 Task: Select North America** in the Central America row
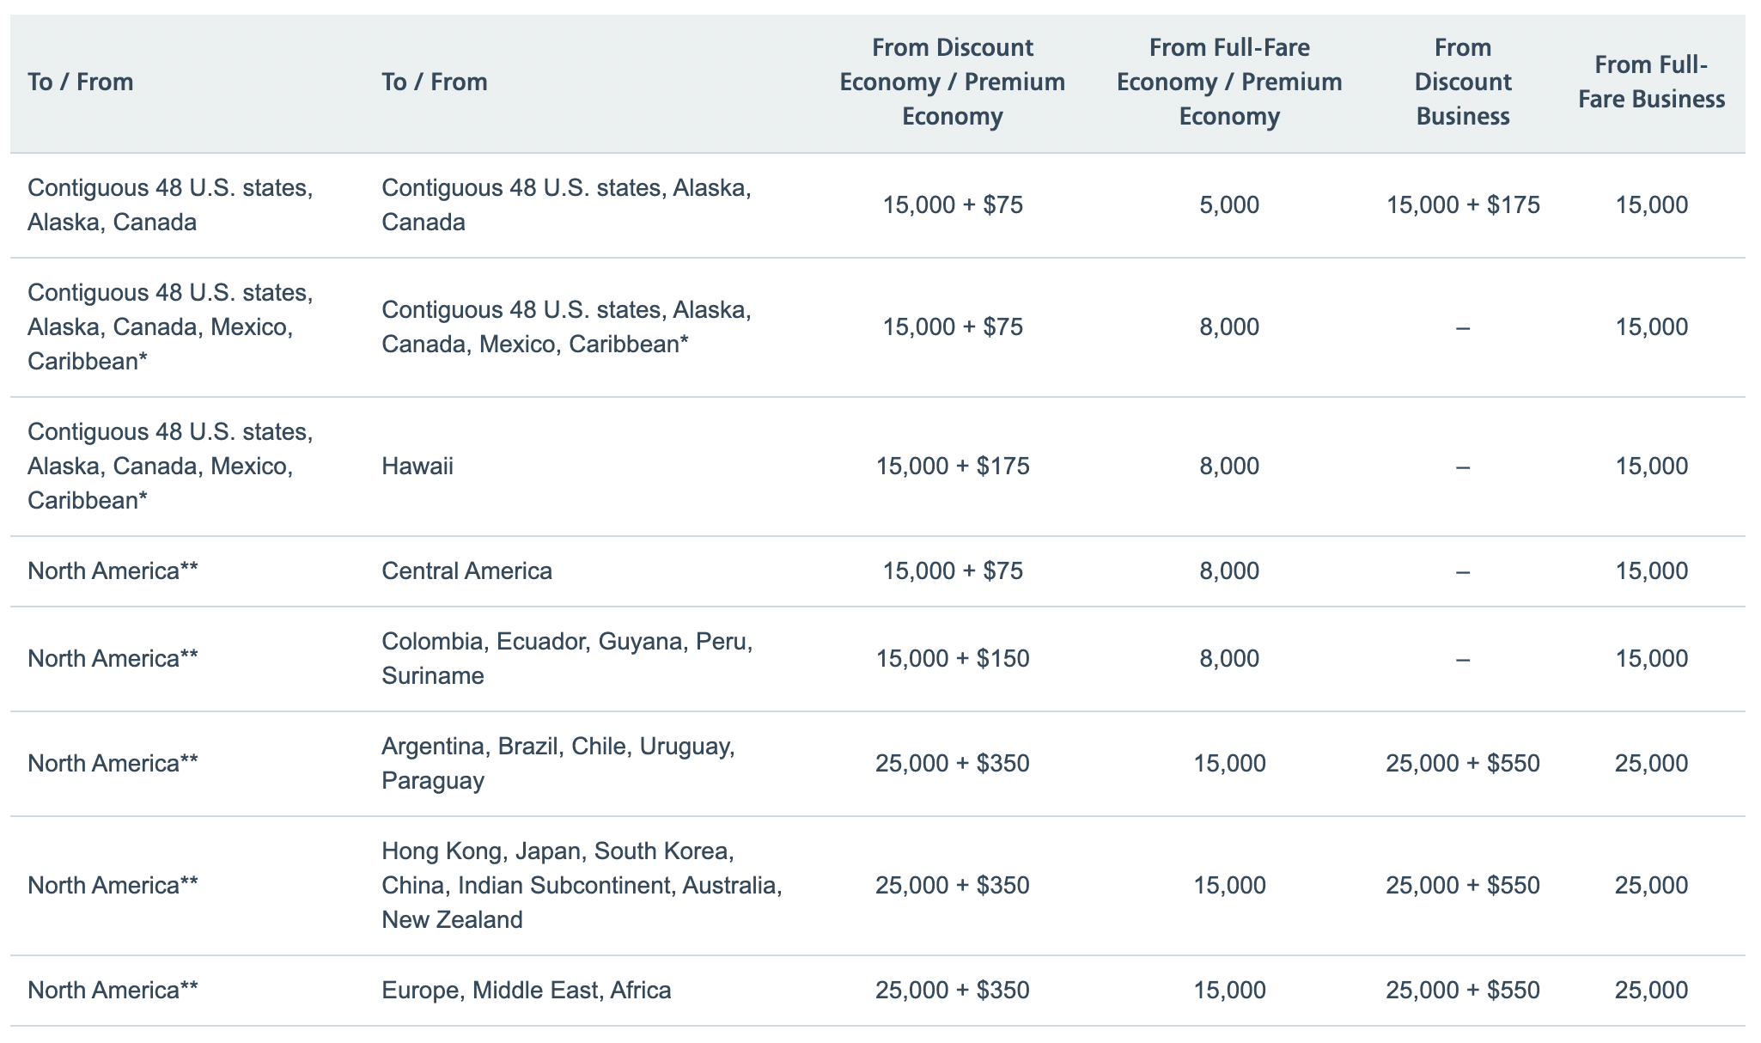point(113,571)
